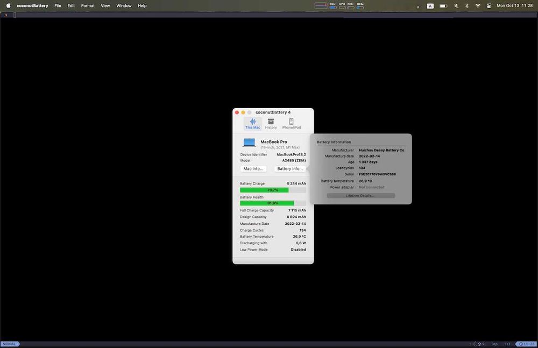Open the Wi-Fi menu bar icon
Image resolution: width=538 pixels, height=348 pixels.
click(x=478, y=6)
